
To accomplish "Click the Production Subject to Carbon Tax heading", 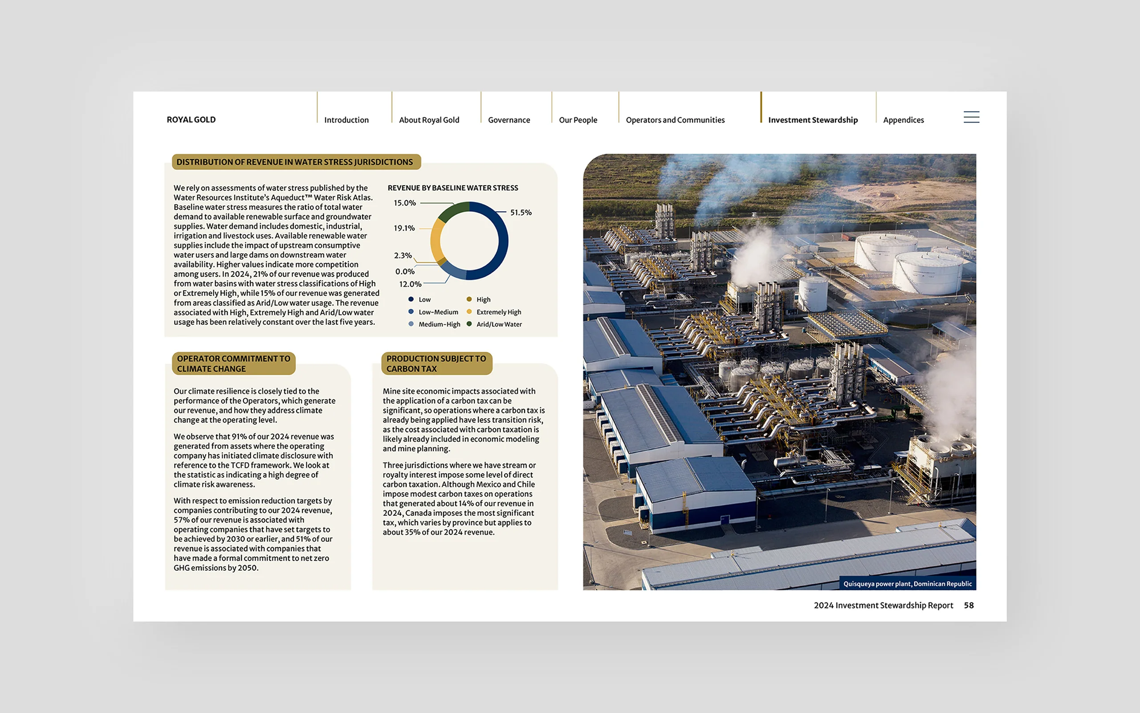I will [436, 364].
